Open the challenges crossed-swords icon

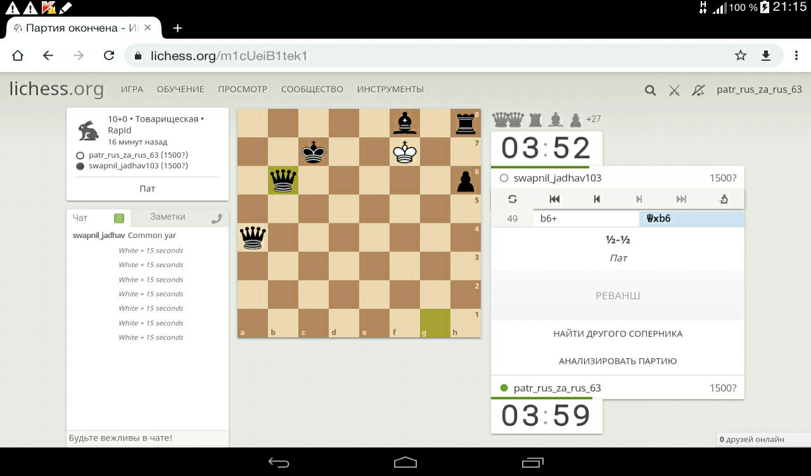[674, 91]
